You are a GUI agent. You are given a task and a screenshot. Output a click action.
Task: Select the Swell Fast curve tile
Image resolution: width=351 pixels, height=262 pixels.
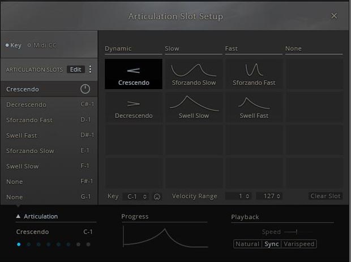[x=254, y=107]
